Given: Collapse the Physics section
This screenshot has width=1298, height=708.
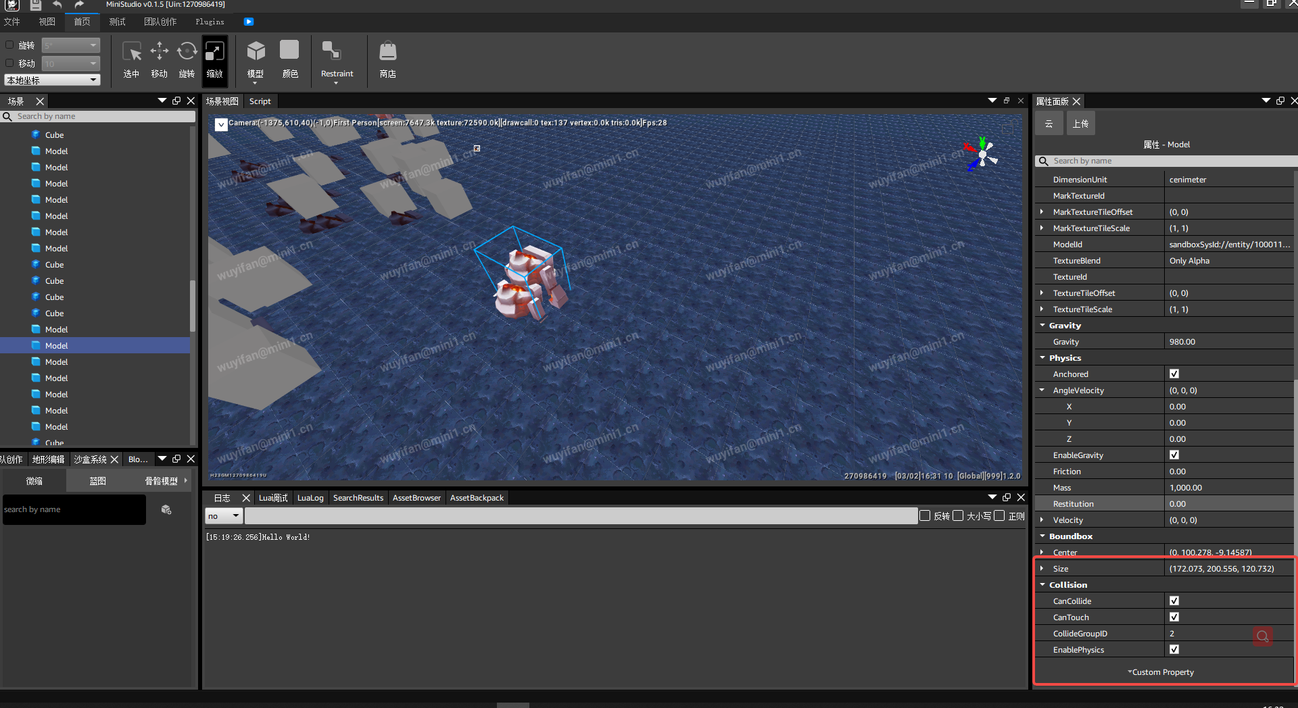Looking at the screenshot, I should coord(1042,357).
